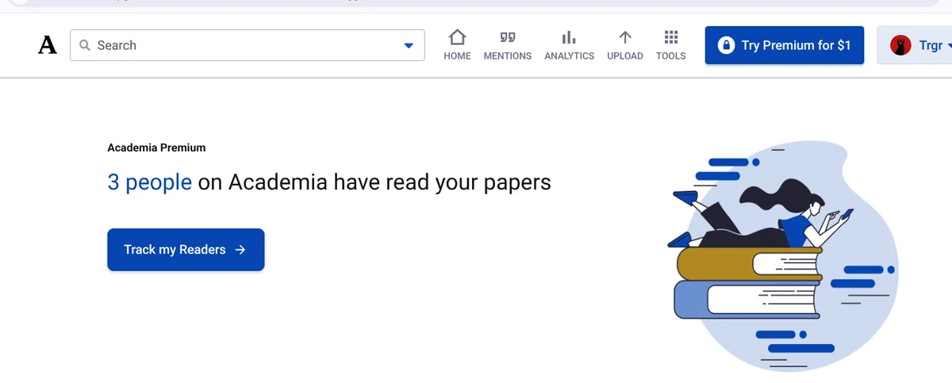Select the MENTIONS text label in navigation
952x383 pixels.
coord(508,56)
